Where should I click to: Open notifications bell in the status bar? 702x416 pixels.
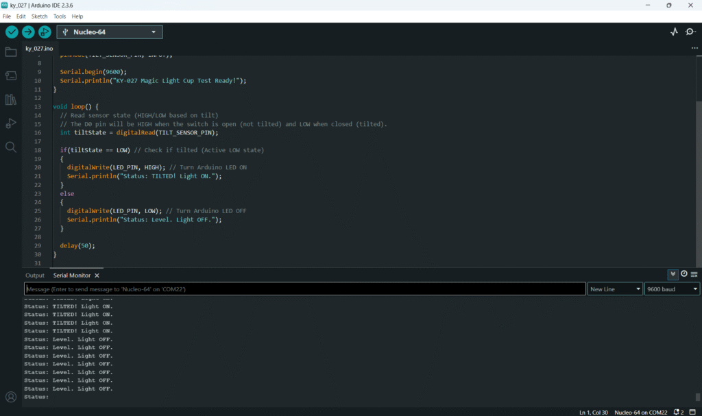[x=677, y=412]
